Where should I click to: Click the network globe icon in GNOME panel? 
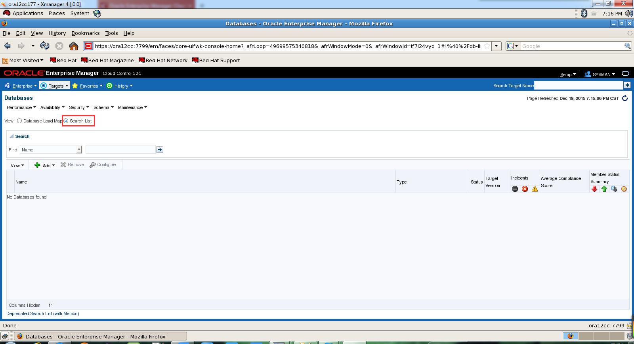pos(97,13)
